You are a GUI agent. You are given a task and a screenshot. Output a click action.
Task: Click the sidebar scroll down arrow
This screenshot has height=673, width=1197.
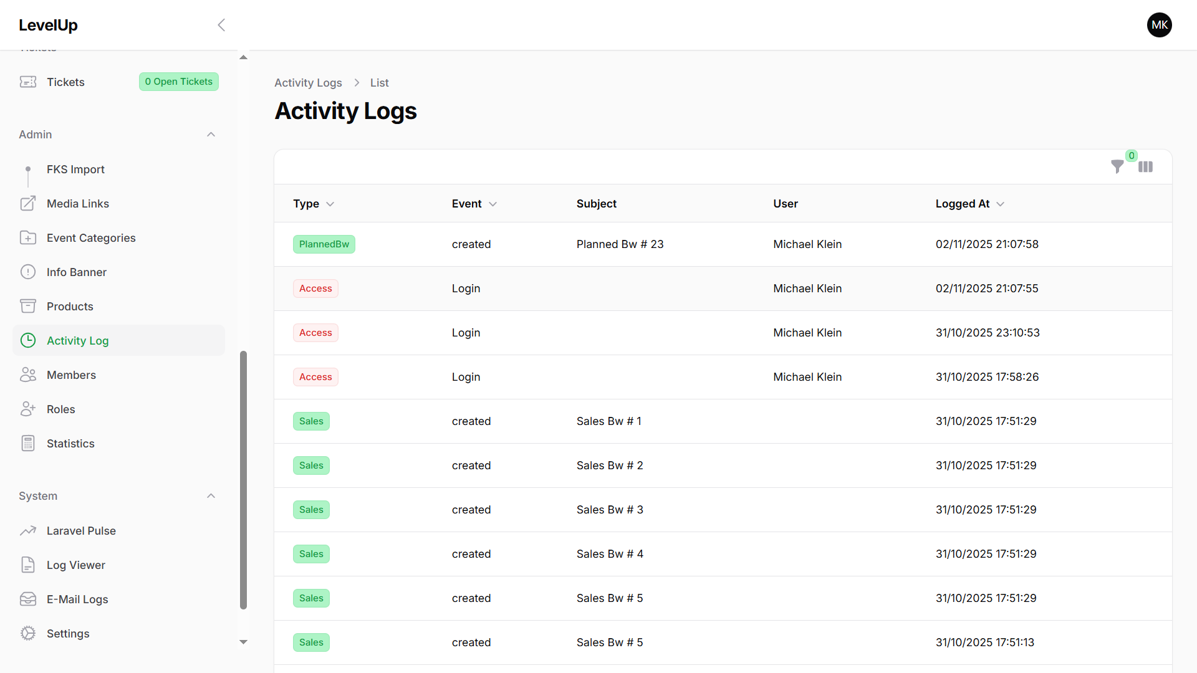(x=244, y=642)
